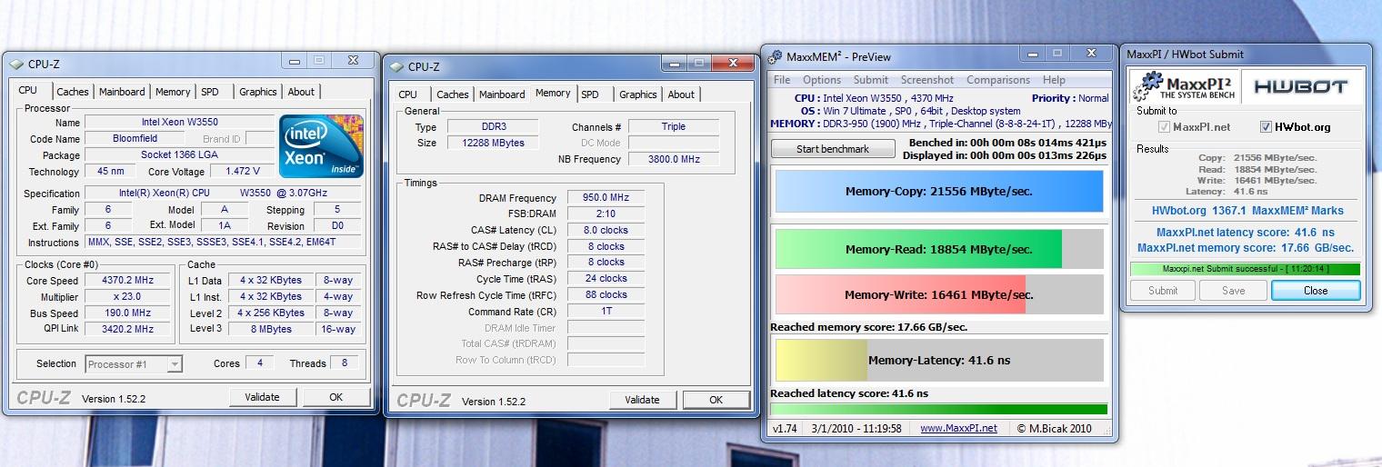The width and height of the screenshot is (1382, 467).
Task: Open Memory tab in first CPU-Z window
Action: pos(173,92)
